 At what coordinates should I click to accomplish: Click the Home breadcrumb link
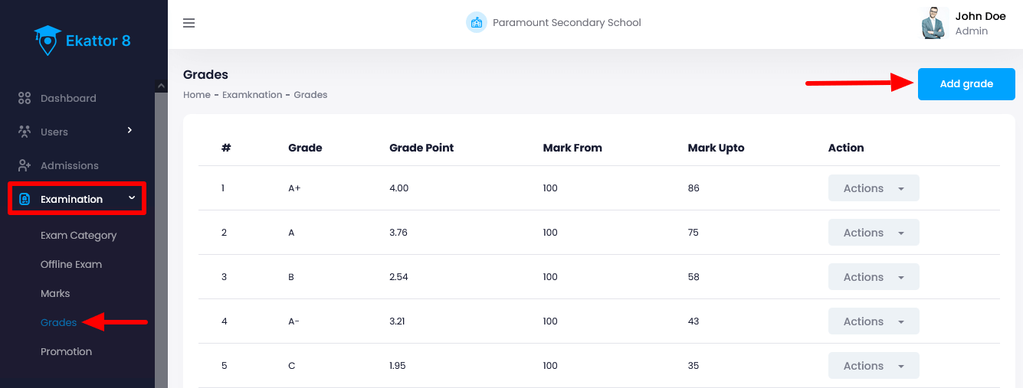(x=197, y=95)
